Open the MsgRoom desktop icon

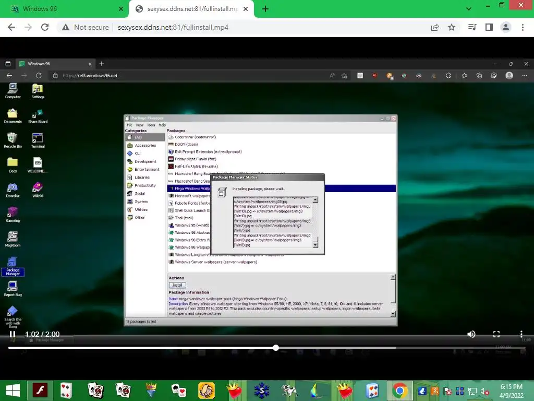(13, 240)
